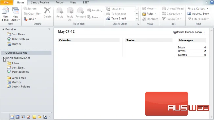Expand the Outlook Data File node
This screenshot has width=214, height=120.
tap(3, 53)
